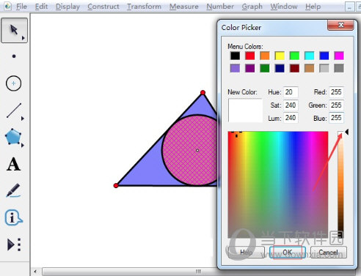Select the Polygon tool
Screen dimensions: 361x276
tap(13, 137)
